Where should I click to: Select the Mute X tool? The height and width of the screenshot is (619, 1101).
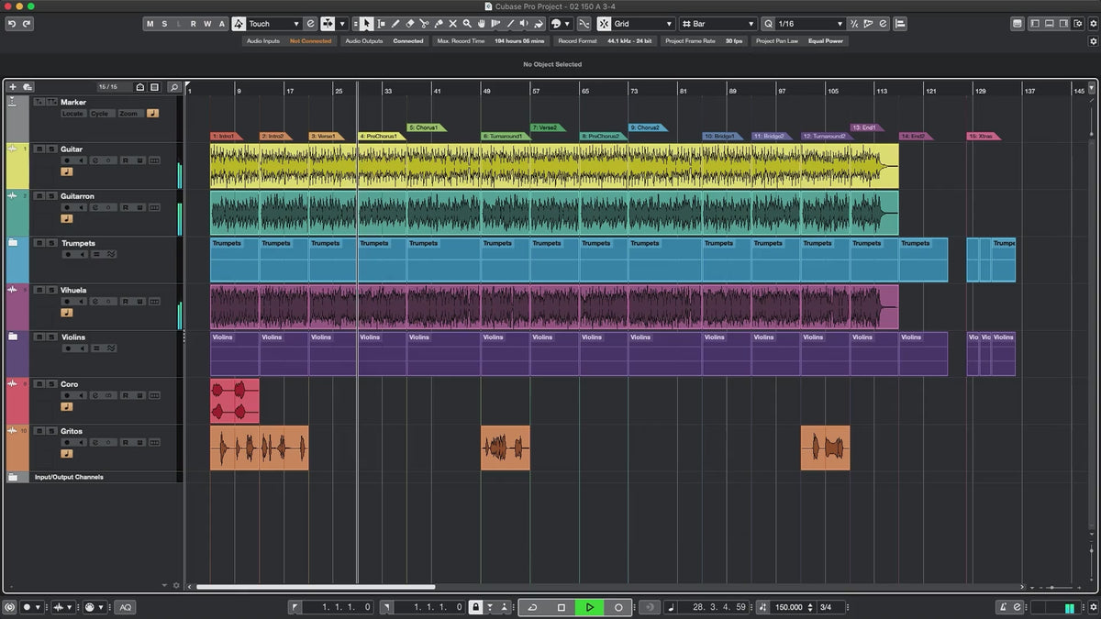pos(452,24)
